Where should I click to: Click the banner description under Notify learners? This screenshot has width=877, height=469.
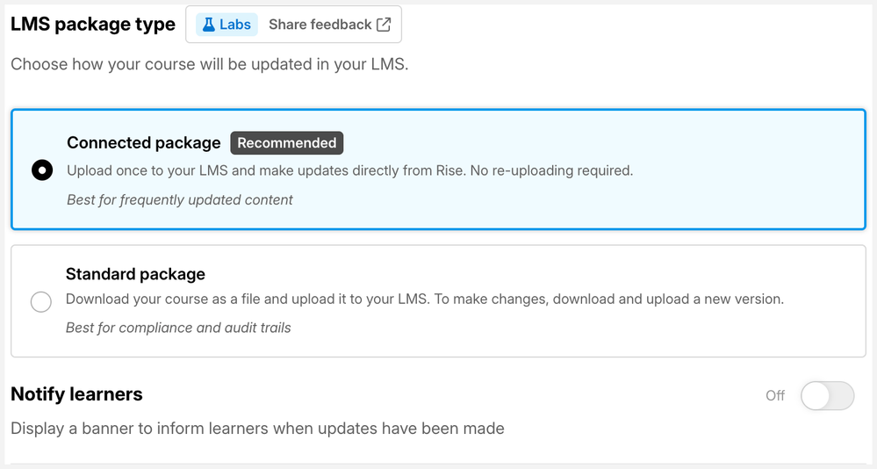click(257, 428)
